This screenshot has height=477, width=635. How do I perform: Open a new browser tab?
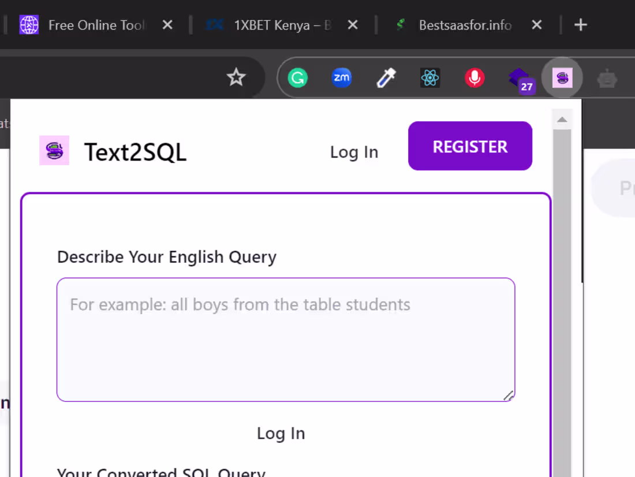click(x=581, y=24)
